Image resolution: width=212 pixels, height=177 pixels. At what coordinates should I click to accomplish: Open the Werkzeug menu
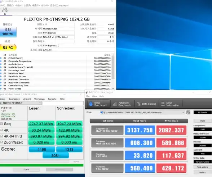pyautogui.click(x=39, y=99)
